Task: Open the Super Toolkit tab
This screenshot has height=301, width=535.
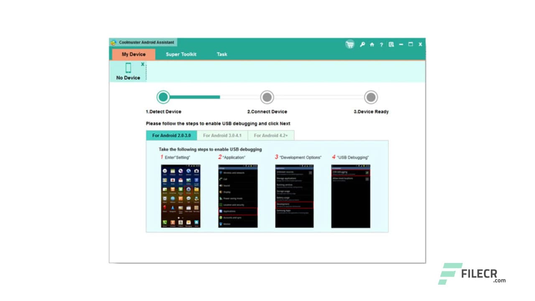Action: [x=181, y=54]
